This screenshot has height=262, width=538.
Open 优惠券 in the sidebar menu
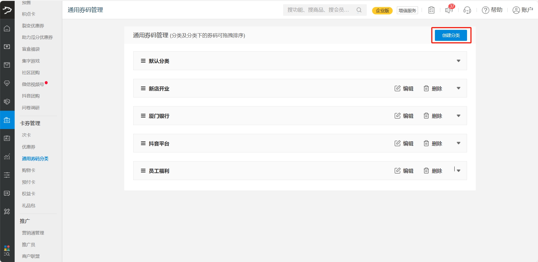point(29,147)
